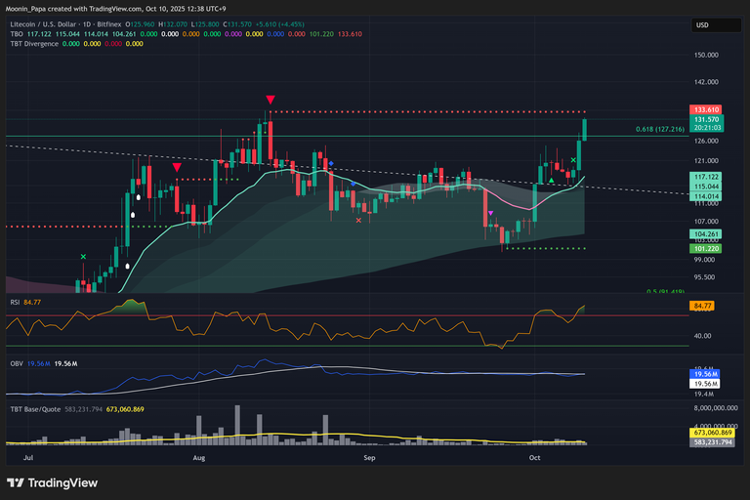
Task: Click the Aug label on time axis
Action: (x=199, y=457)
